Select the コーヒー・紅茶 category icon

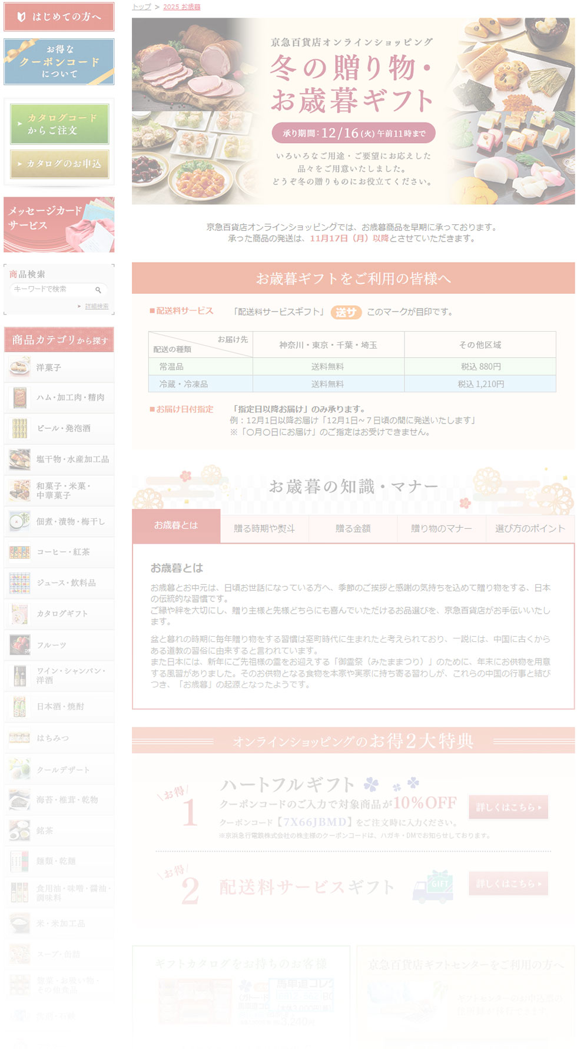pos(19,552)
